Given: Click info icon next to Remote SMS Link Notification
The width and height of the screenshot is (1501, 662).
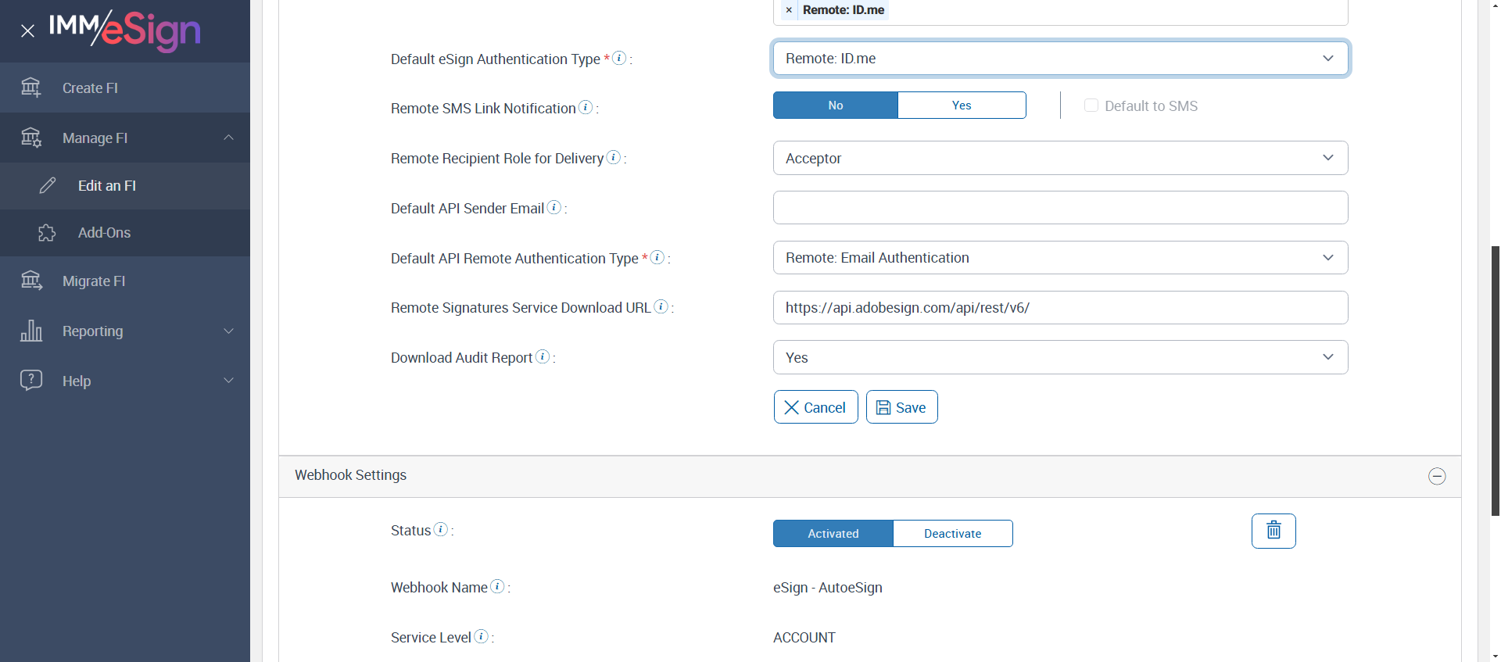Looking at the screenshot, I should coord(586,108).
